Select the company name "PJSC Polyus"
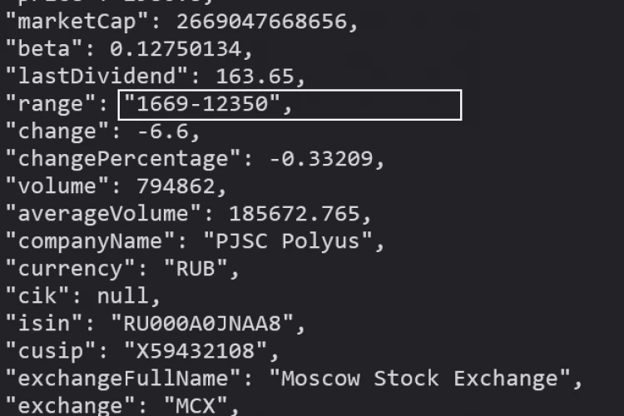 [x=287, y=241]
